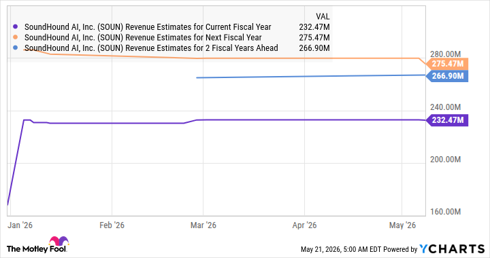Click the purple 232.47M end-of-line value flag
Screen dimensions: 490x258
click(x=447, y=120)
